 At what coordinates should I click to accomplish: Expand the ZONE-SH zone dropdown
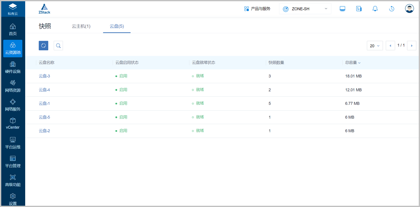[x=305, y=9]
